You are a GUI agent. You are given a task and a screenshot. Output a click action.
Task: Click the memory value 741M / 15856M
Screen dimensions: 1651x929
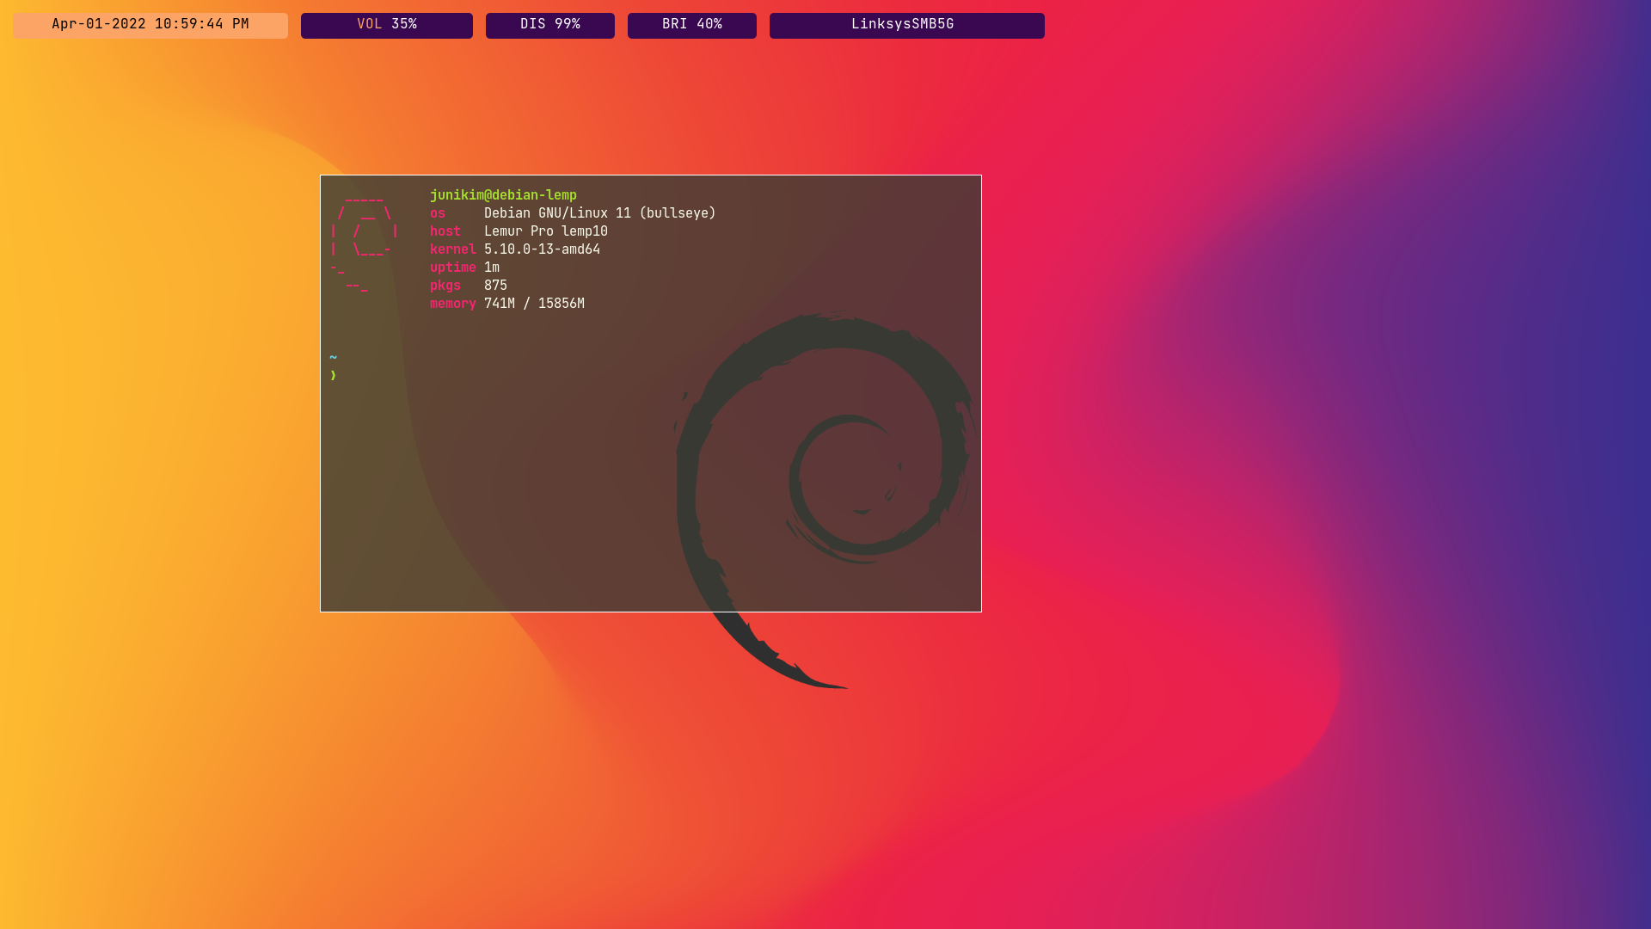[534, 304]
